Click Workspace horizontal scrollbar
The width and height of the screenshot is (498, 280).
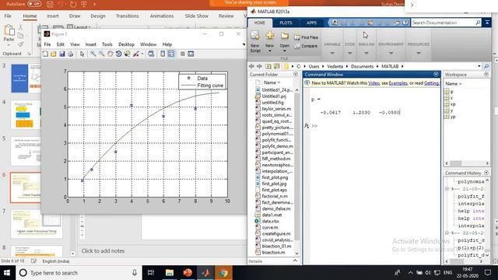(x=467, y=163)
